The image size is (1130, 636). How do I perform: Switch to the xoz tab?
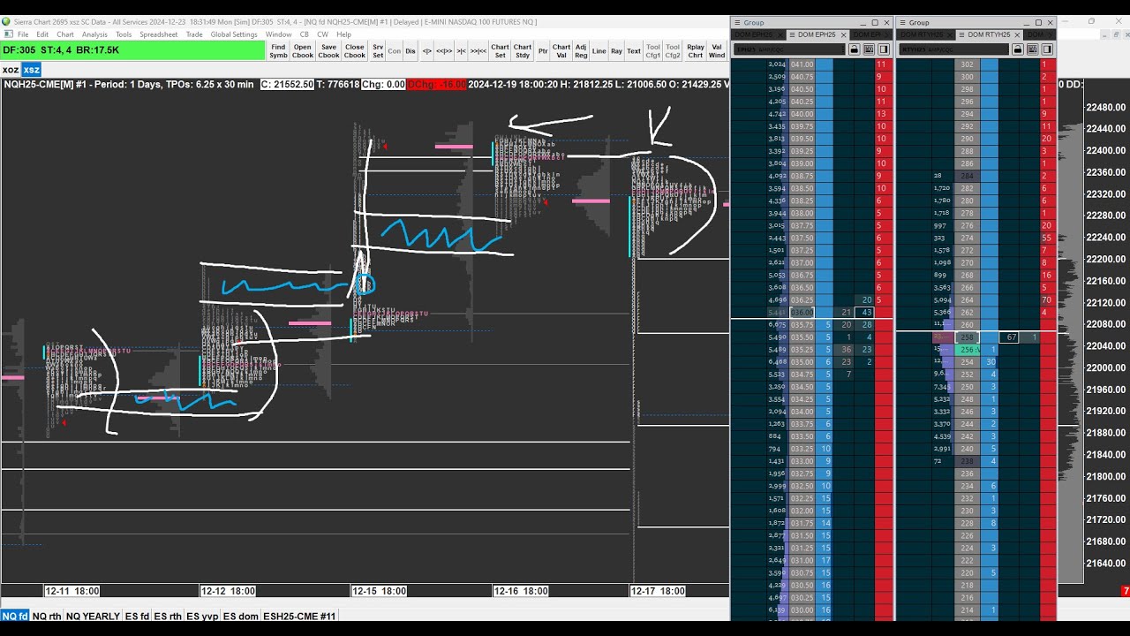tap(11, 70)
